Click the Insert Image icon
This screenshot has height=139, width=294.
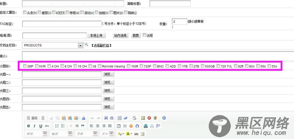(x=143, y=118)
